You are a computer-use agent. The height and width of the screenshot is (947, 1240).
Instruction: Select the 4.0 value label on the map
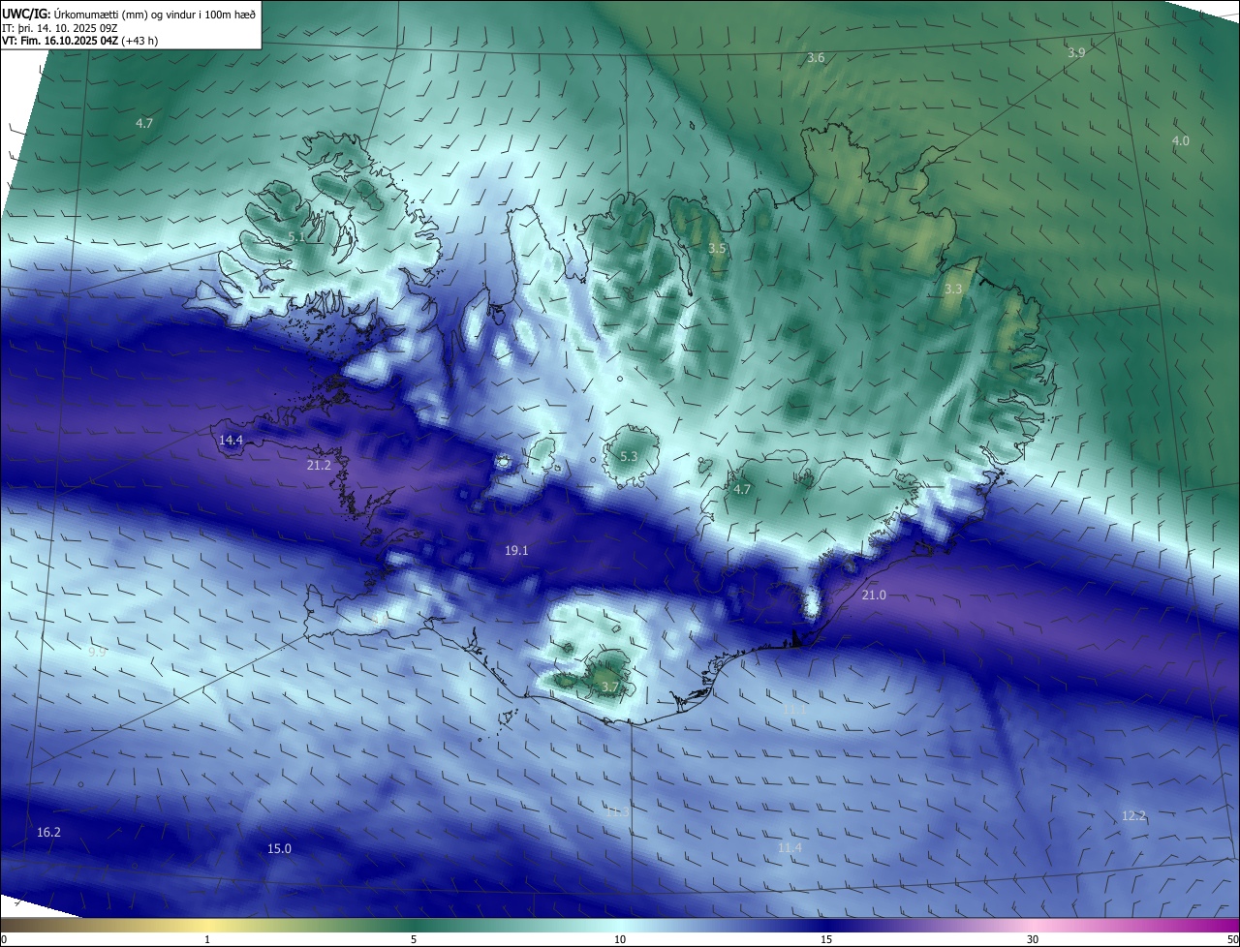[1181, 141]
